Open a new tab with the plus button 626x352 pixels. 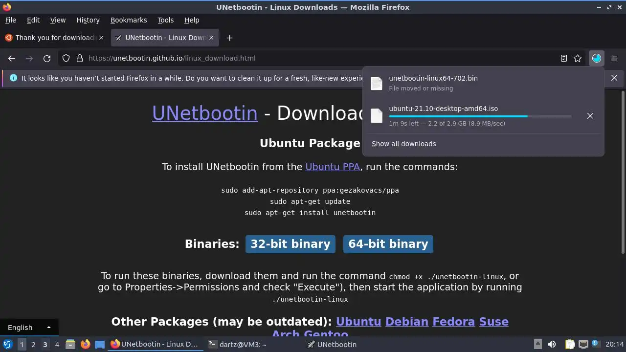[229, 38]
